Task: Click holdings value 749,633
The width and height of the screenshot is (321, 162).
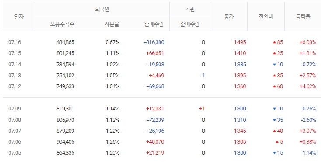Action: pyautogui.click(x=66, y=86)
